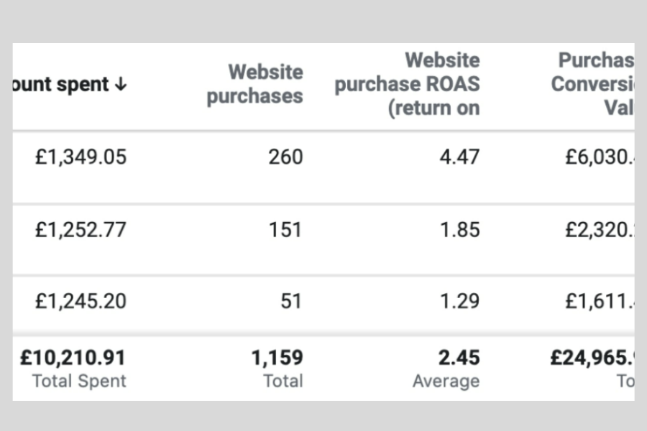Viewport: 647px width, 431px height.
Task: Click the 151 website purchases value
Action: coord(285,230)
